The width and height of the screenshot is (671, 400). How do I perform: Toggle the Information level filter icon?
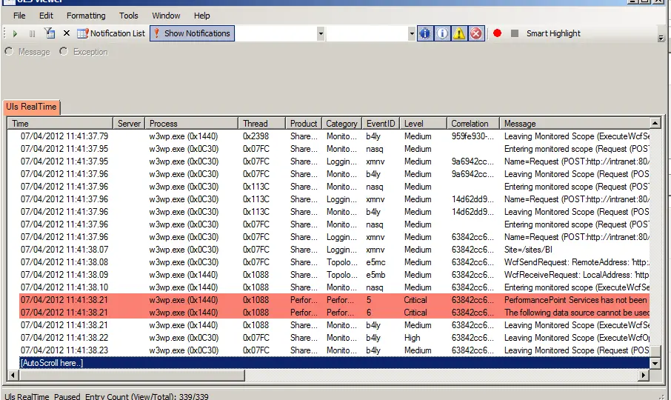[x=442, y=33]
